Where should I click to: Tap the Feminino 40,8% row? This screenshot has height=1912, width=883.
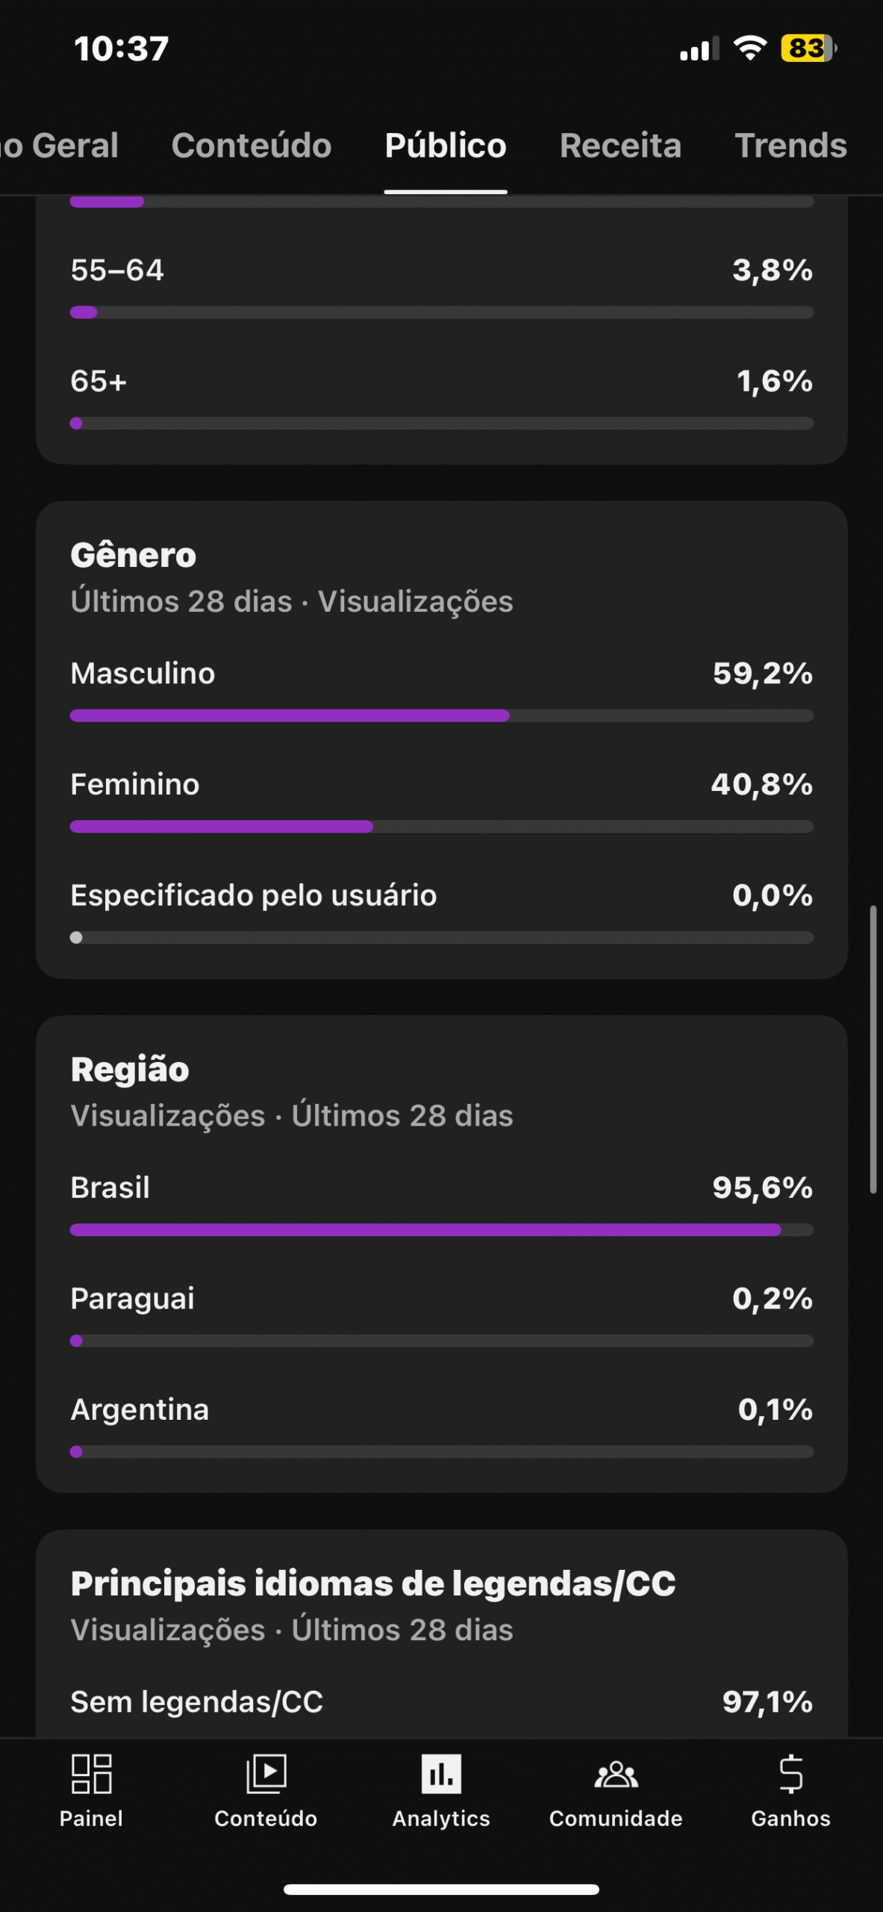(x=440, y=784)
